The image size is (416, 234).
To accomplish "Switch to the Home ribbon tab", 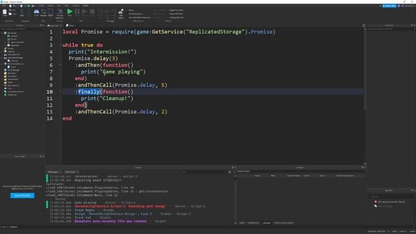I will pyautogui.click(x=42, y=6).
